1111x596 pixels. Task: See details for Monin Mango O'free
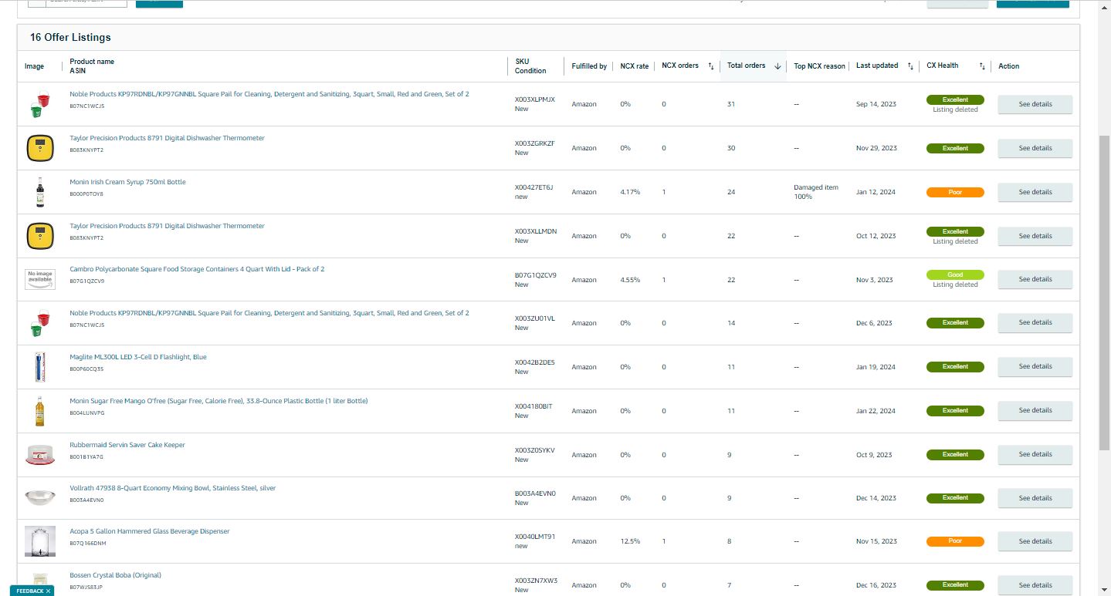(1035, 411)
